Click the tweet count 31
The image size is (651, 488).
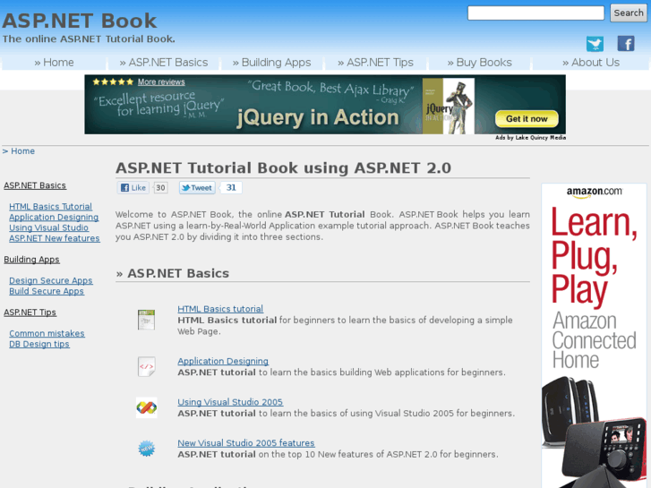231,188
